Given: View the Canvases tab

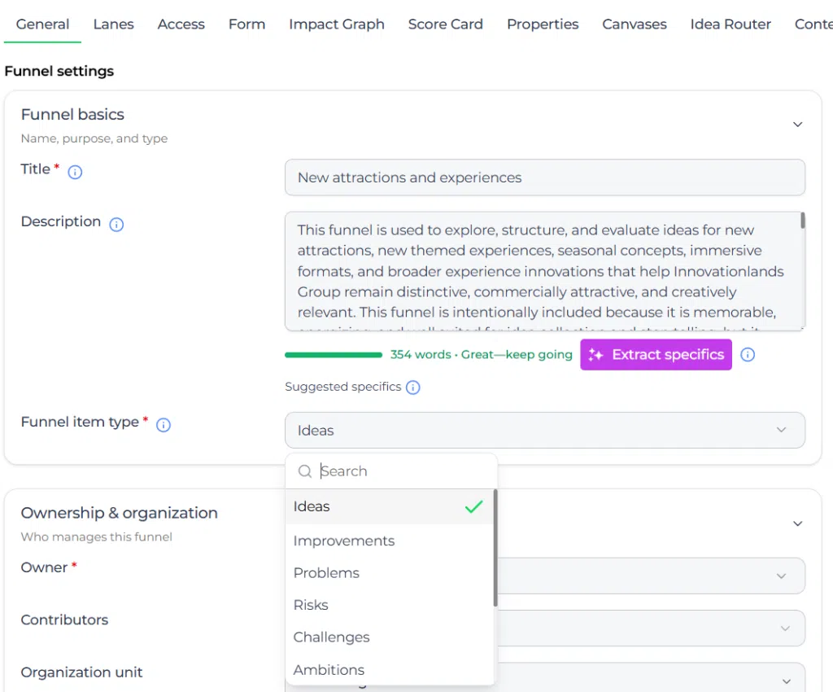Looking at the screenshot, I should click(635, 24).
